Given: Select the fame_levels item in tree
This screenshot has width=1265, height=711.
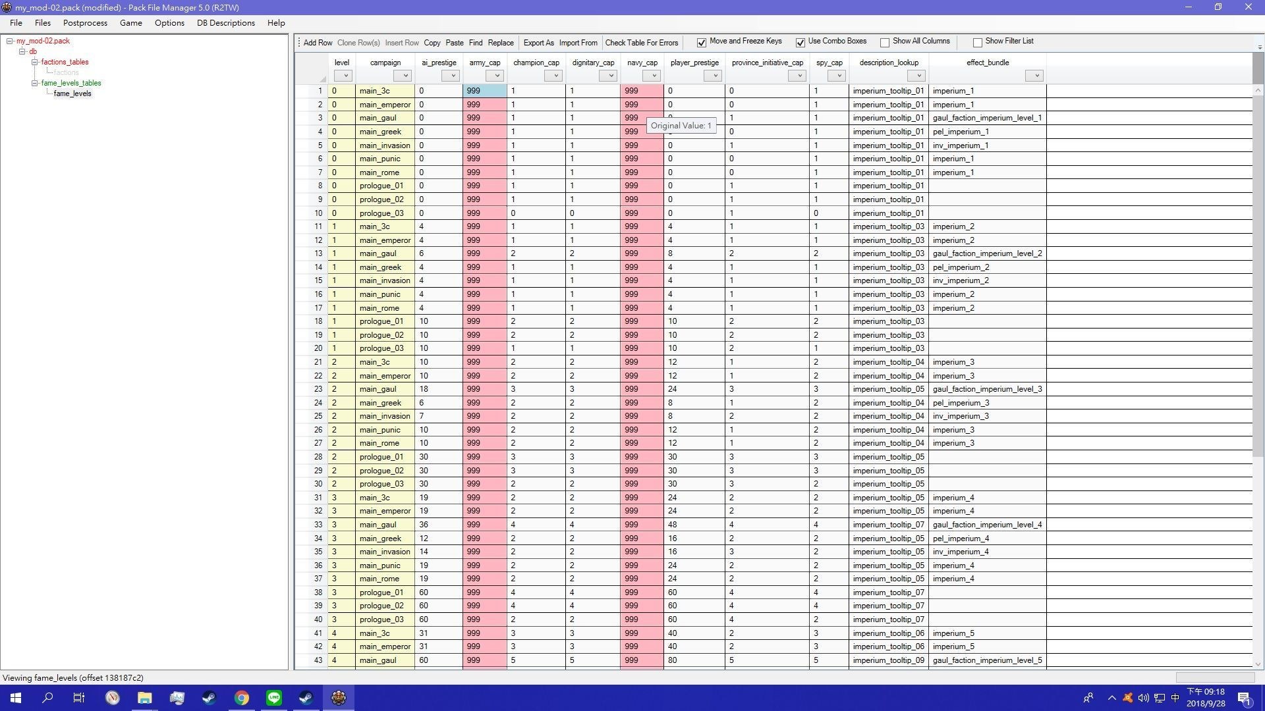Looking at the screenshot, I should coord(72,93).
